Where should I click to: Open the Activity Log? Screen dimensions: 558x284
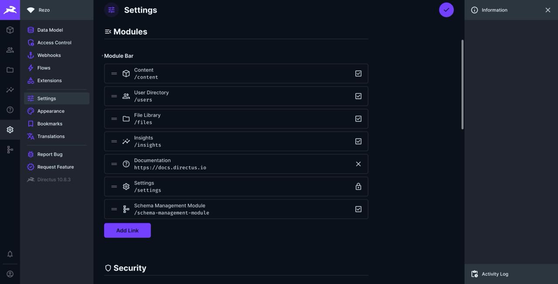point(495,273)
